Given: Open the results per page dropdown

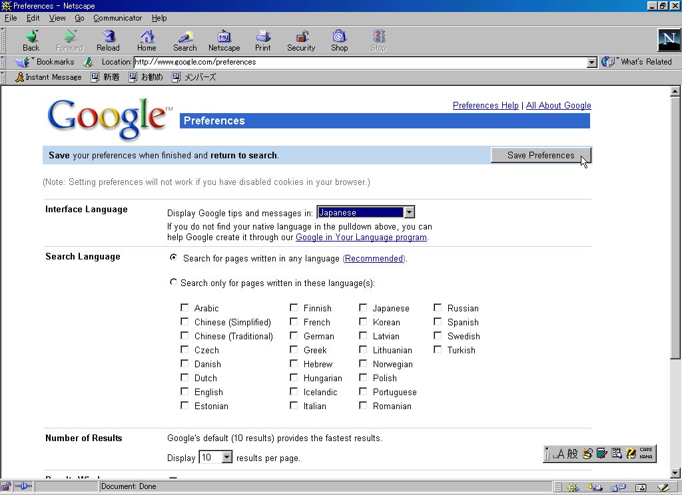Looking at the screenshot, I should pyautogui.click(x=216, y=457).
